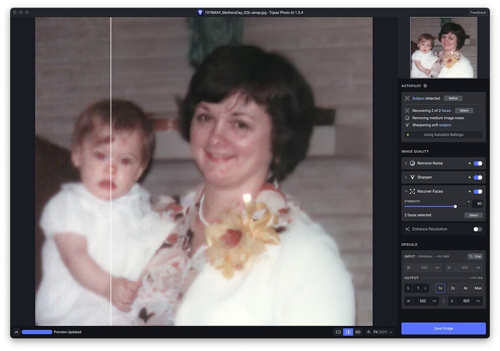This screenshot has height=351, width=500.
Task: Toggle Sharpen off
Action: pos(478,177)
